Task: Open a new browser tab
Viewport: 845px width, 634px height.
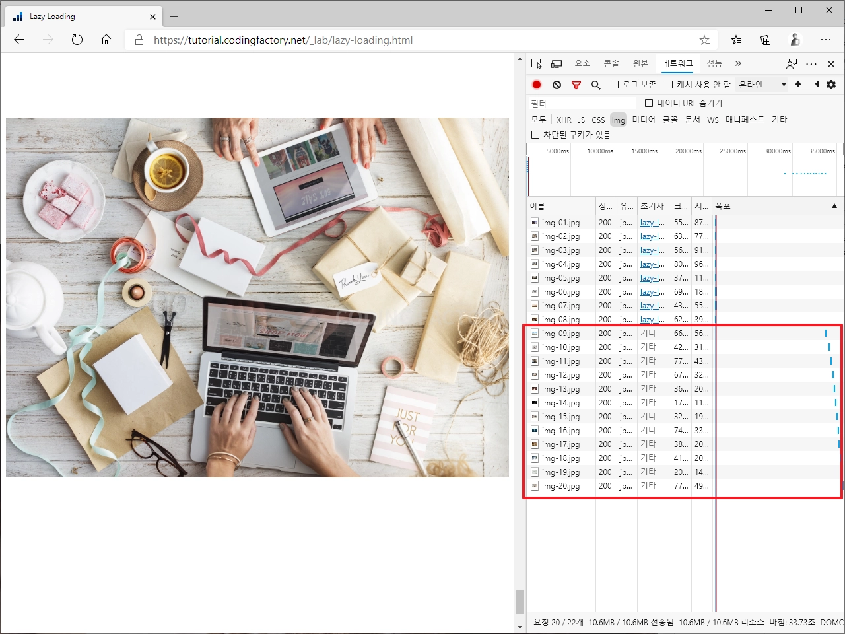Action: pos(174,17)
